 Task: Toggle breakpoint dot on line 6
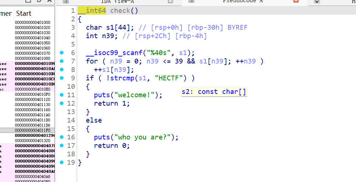point(62,53)
